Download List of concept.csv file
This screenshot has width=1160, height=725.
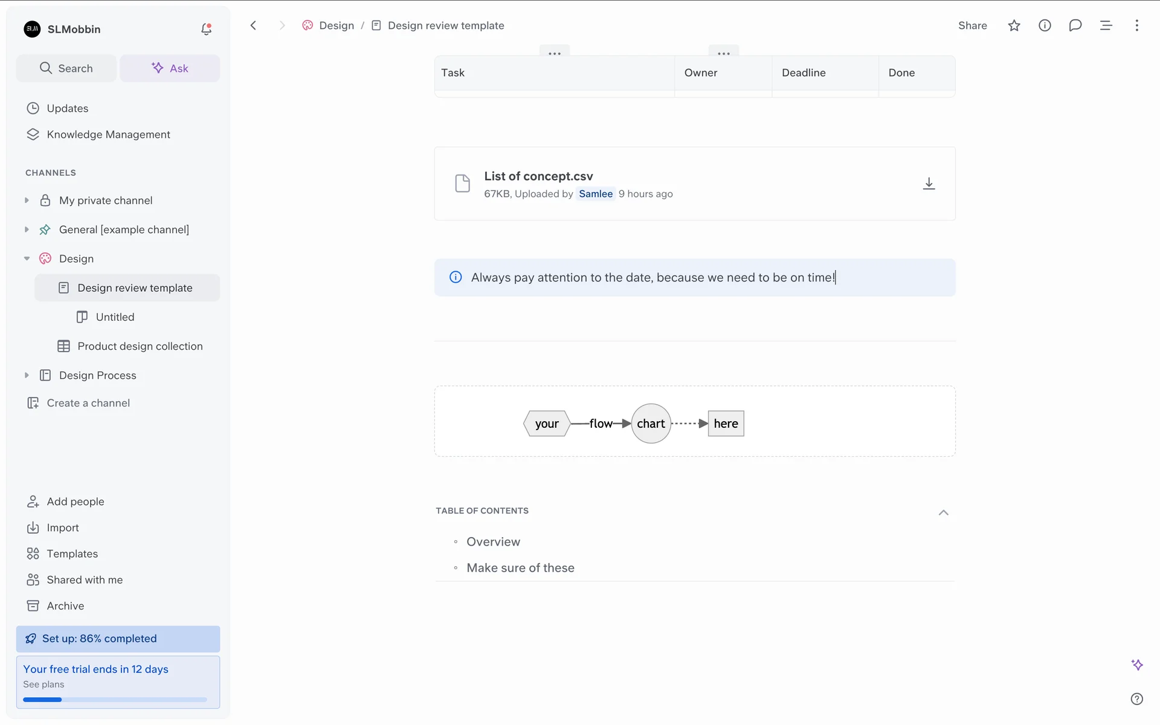pyautogui.click(x=929, y=184)
